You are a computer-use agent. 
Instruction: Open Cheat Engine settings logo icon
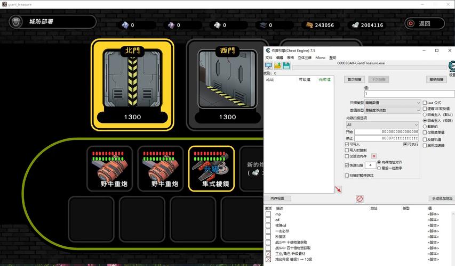click(x=451, y=67)
